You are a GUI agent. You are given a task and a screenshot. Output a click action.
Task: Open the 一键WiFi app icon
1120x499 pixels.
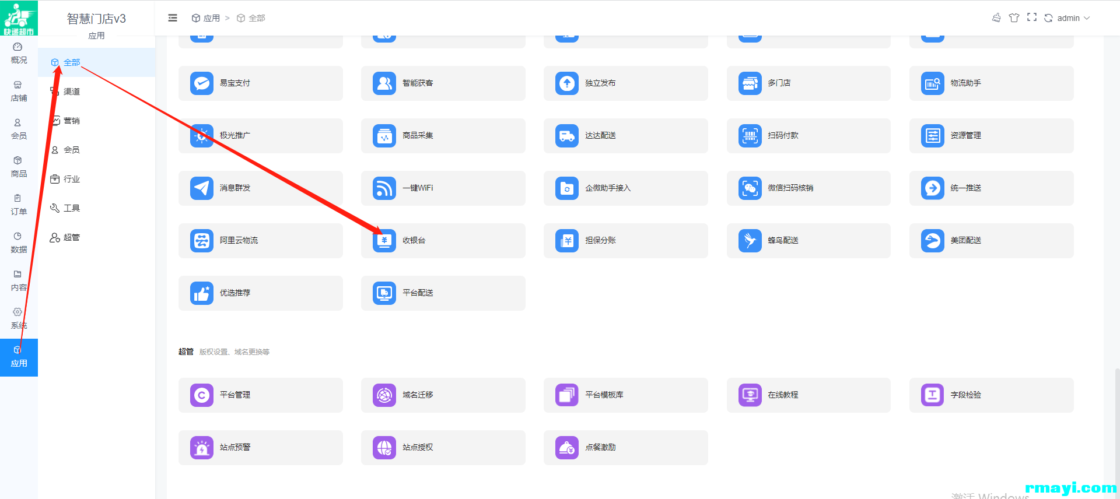(384, 188)
